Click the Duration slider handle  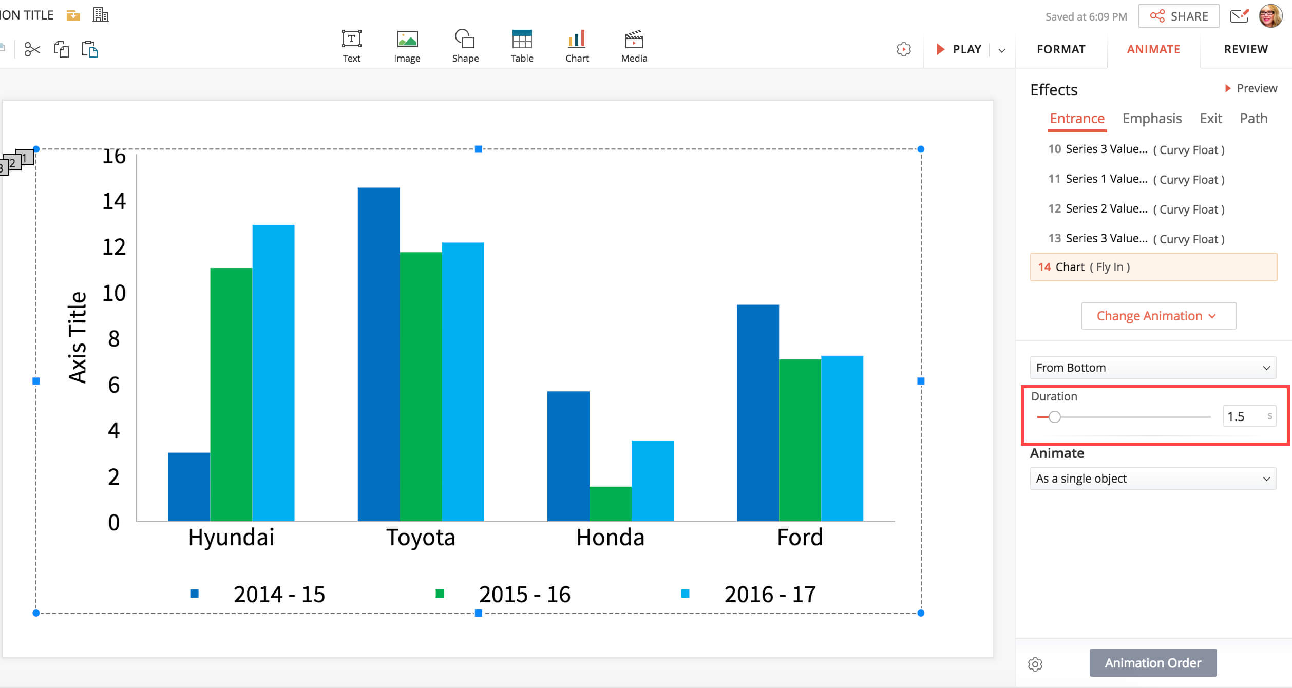(x=1054, y=417)
